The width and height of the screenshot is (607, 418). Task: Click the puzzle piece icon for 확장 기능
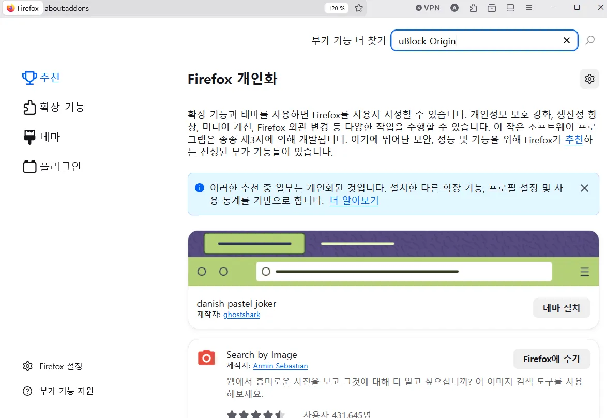[x=29, y=107]
